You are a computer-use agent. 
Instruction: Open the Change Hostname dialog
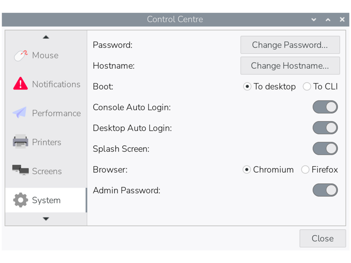pos(290,66)
